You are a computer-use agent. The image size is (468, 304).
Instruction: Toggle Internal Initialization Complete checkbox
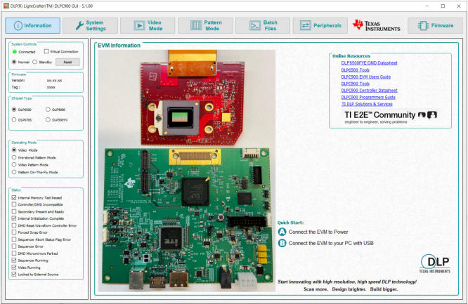(14, 218)
